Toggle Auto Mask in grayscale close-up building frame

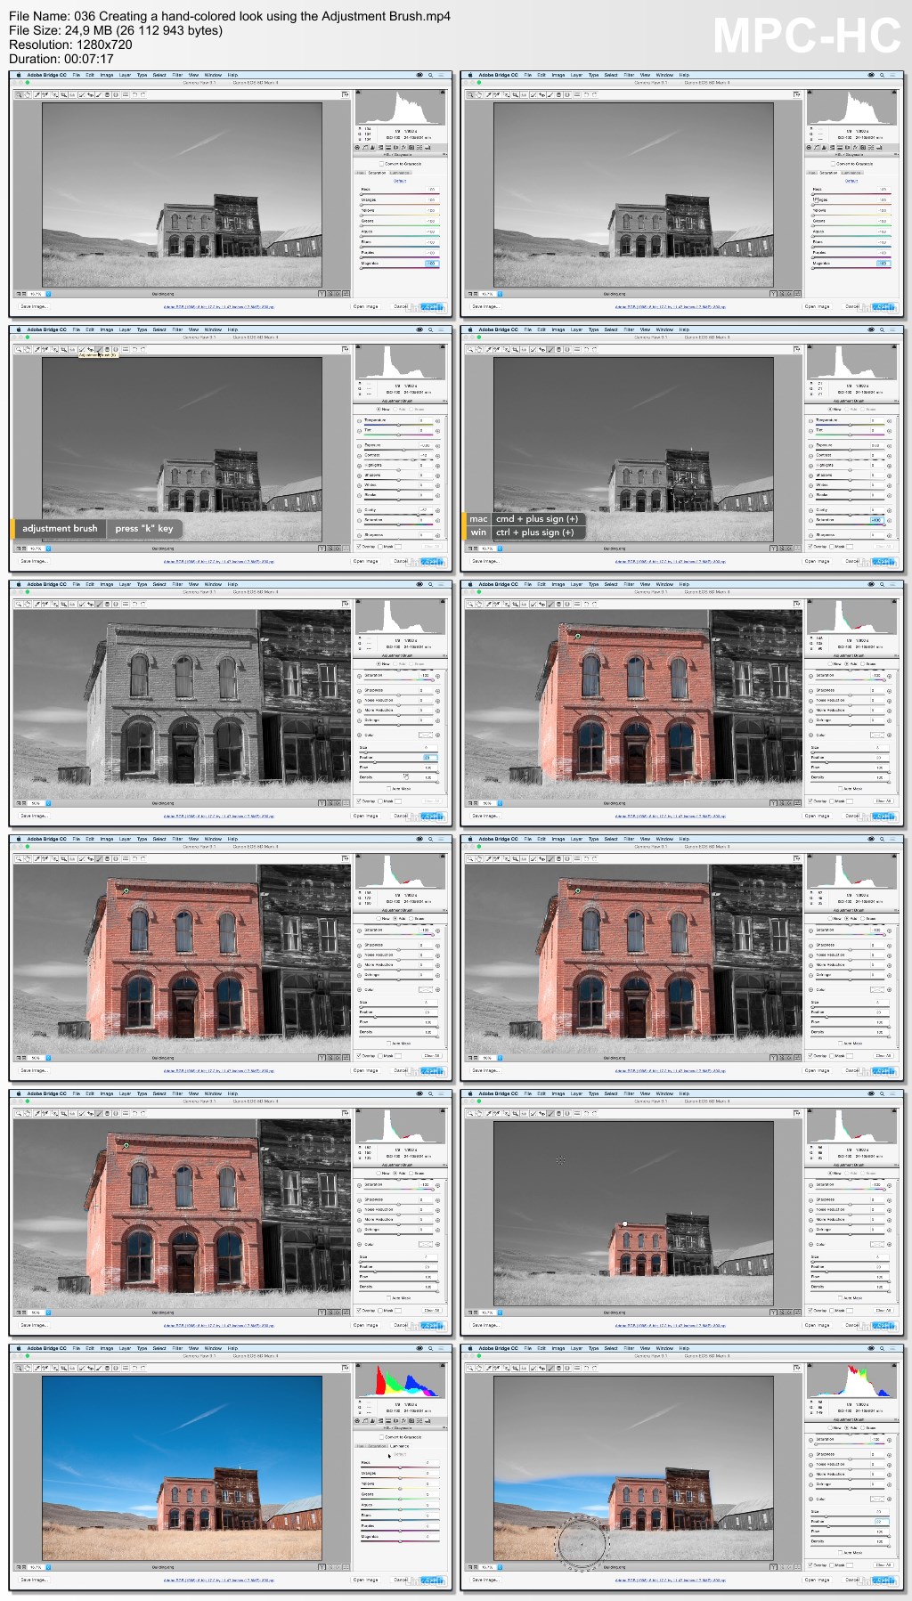388,788
